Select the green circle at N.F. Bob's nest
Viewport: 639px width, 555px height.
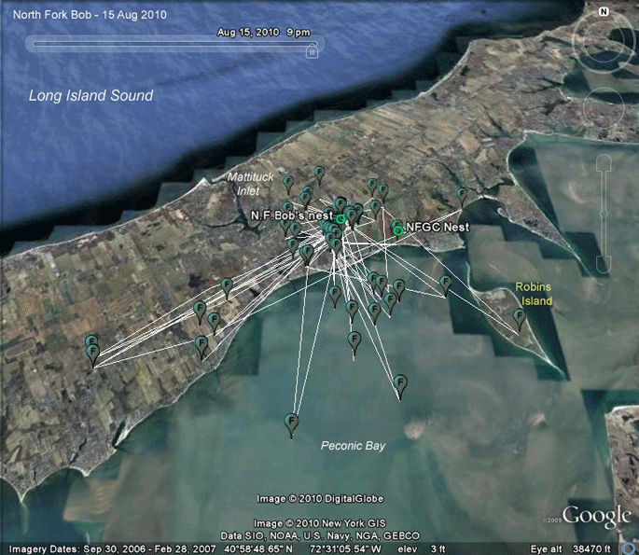(340, 219)
